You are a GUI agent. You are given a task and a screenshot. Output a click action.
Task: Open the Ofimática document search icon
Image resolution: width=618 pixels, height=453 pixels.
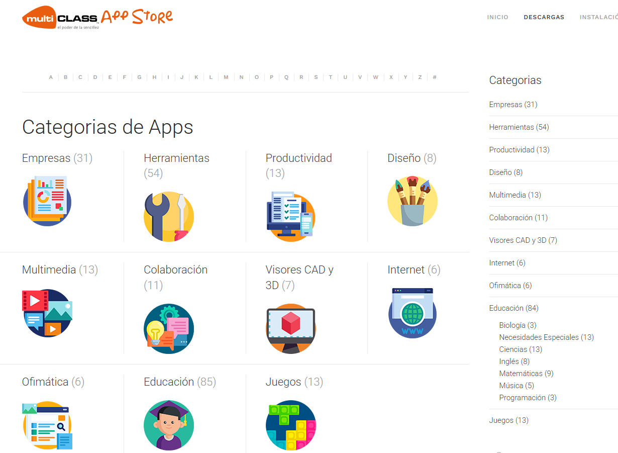tap(47, 425)
